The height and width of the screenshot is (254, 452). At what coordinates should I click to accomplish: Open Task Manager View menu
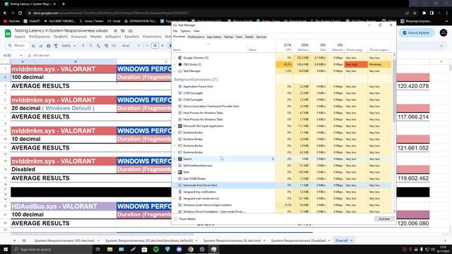196,31
